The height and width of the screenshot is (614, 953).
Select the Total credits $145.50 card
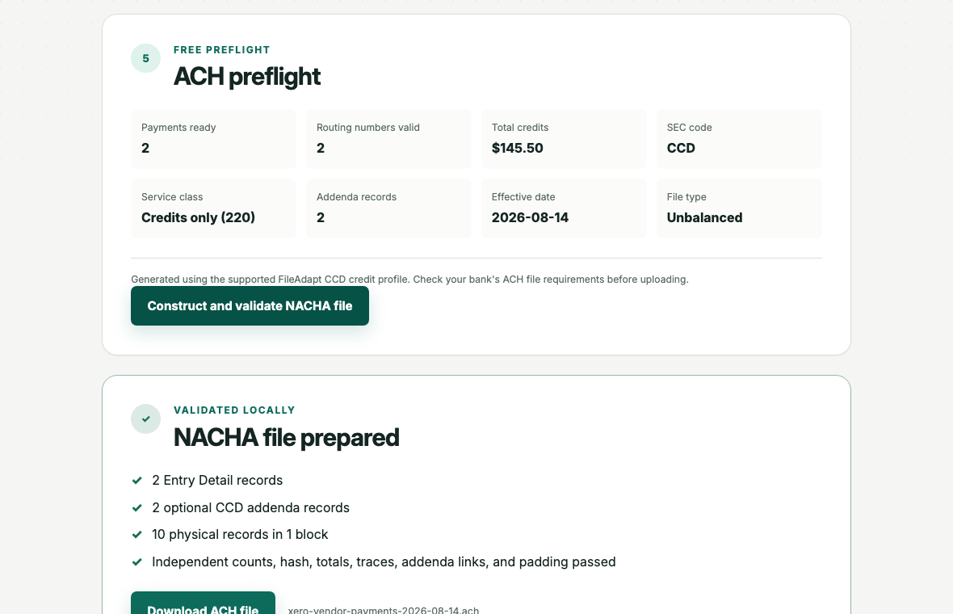point(564,139)
